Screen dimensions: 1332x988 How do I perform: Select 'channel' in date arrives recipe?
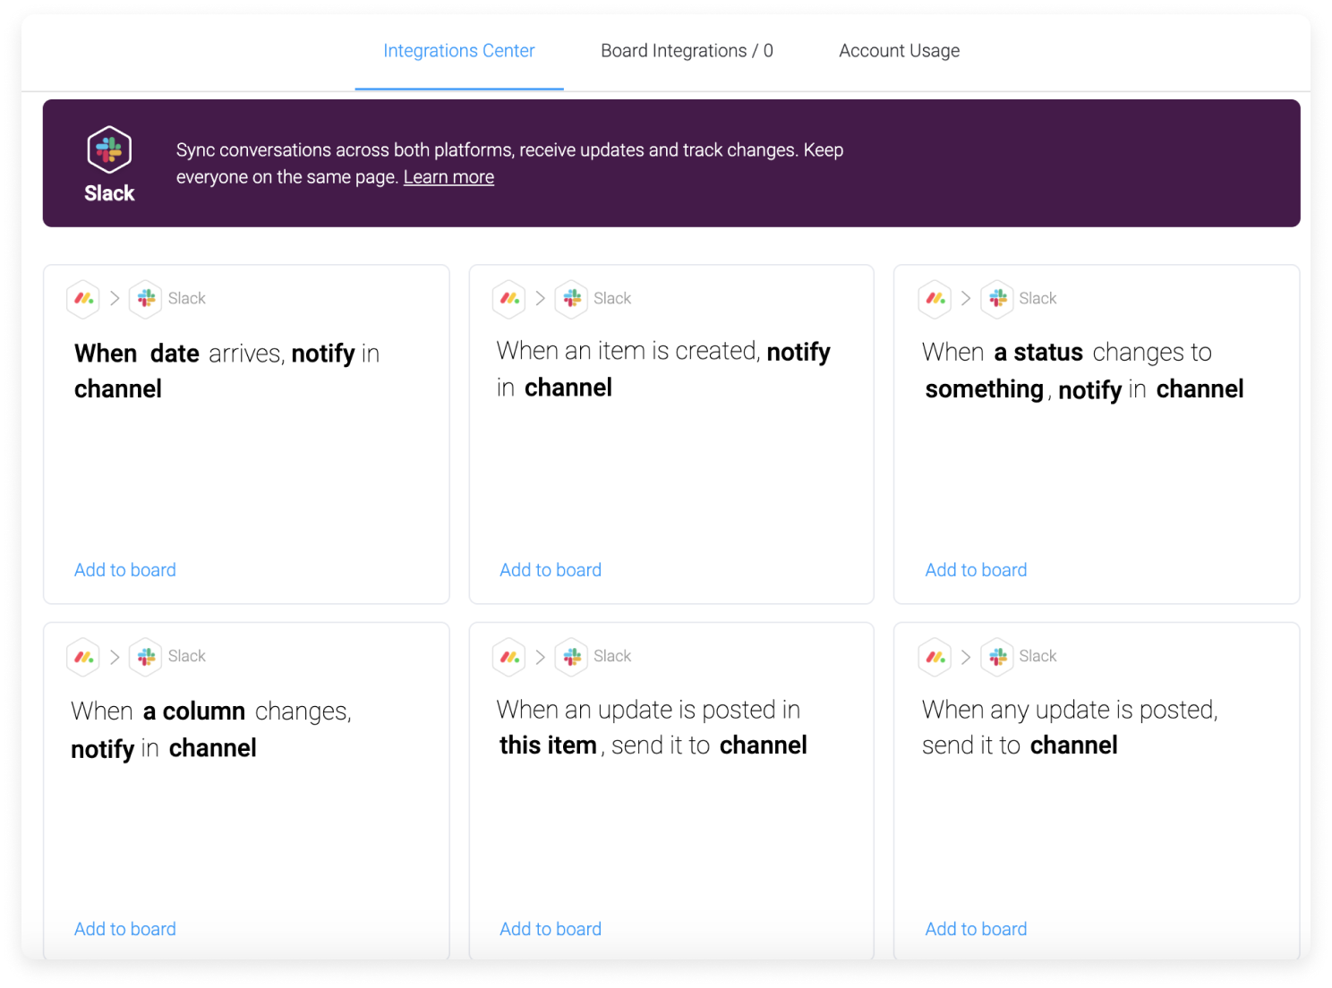118,389
